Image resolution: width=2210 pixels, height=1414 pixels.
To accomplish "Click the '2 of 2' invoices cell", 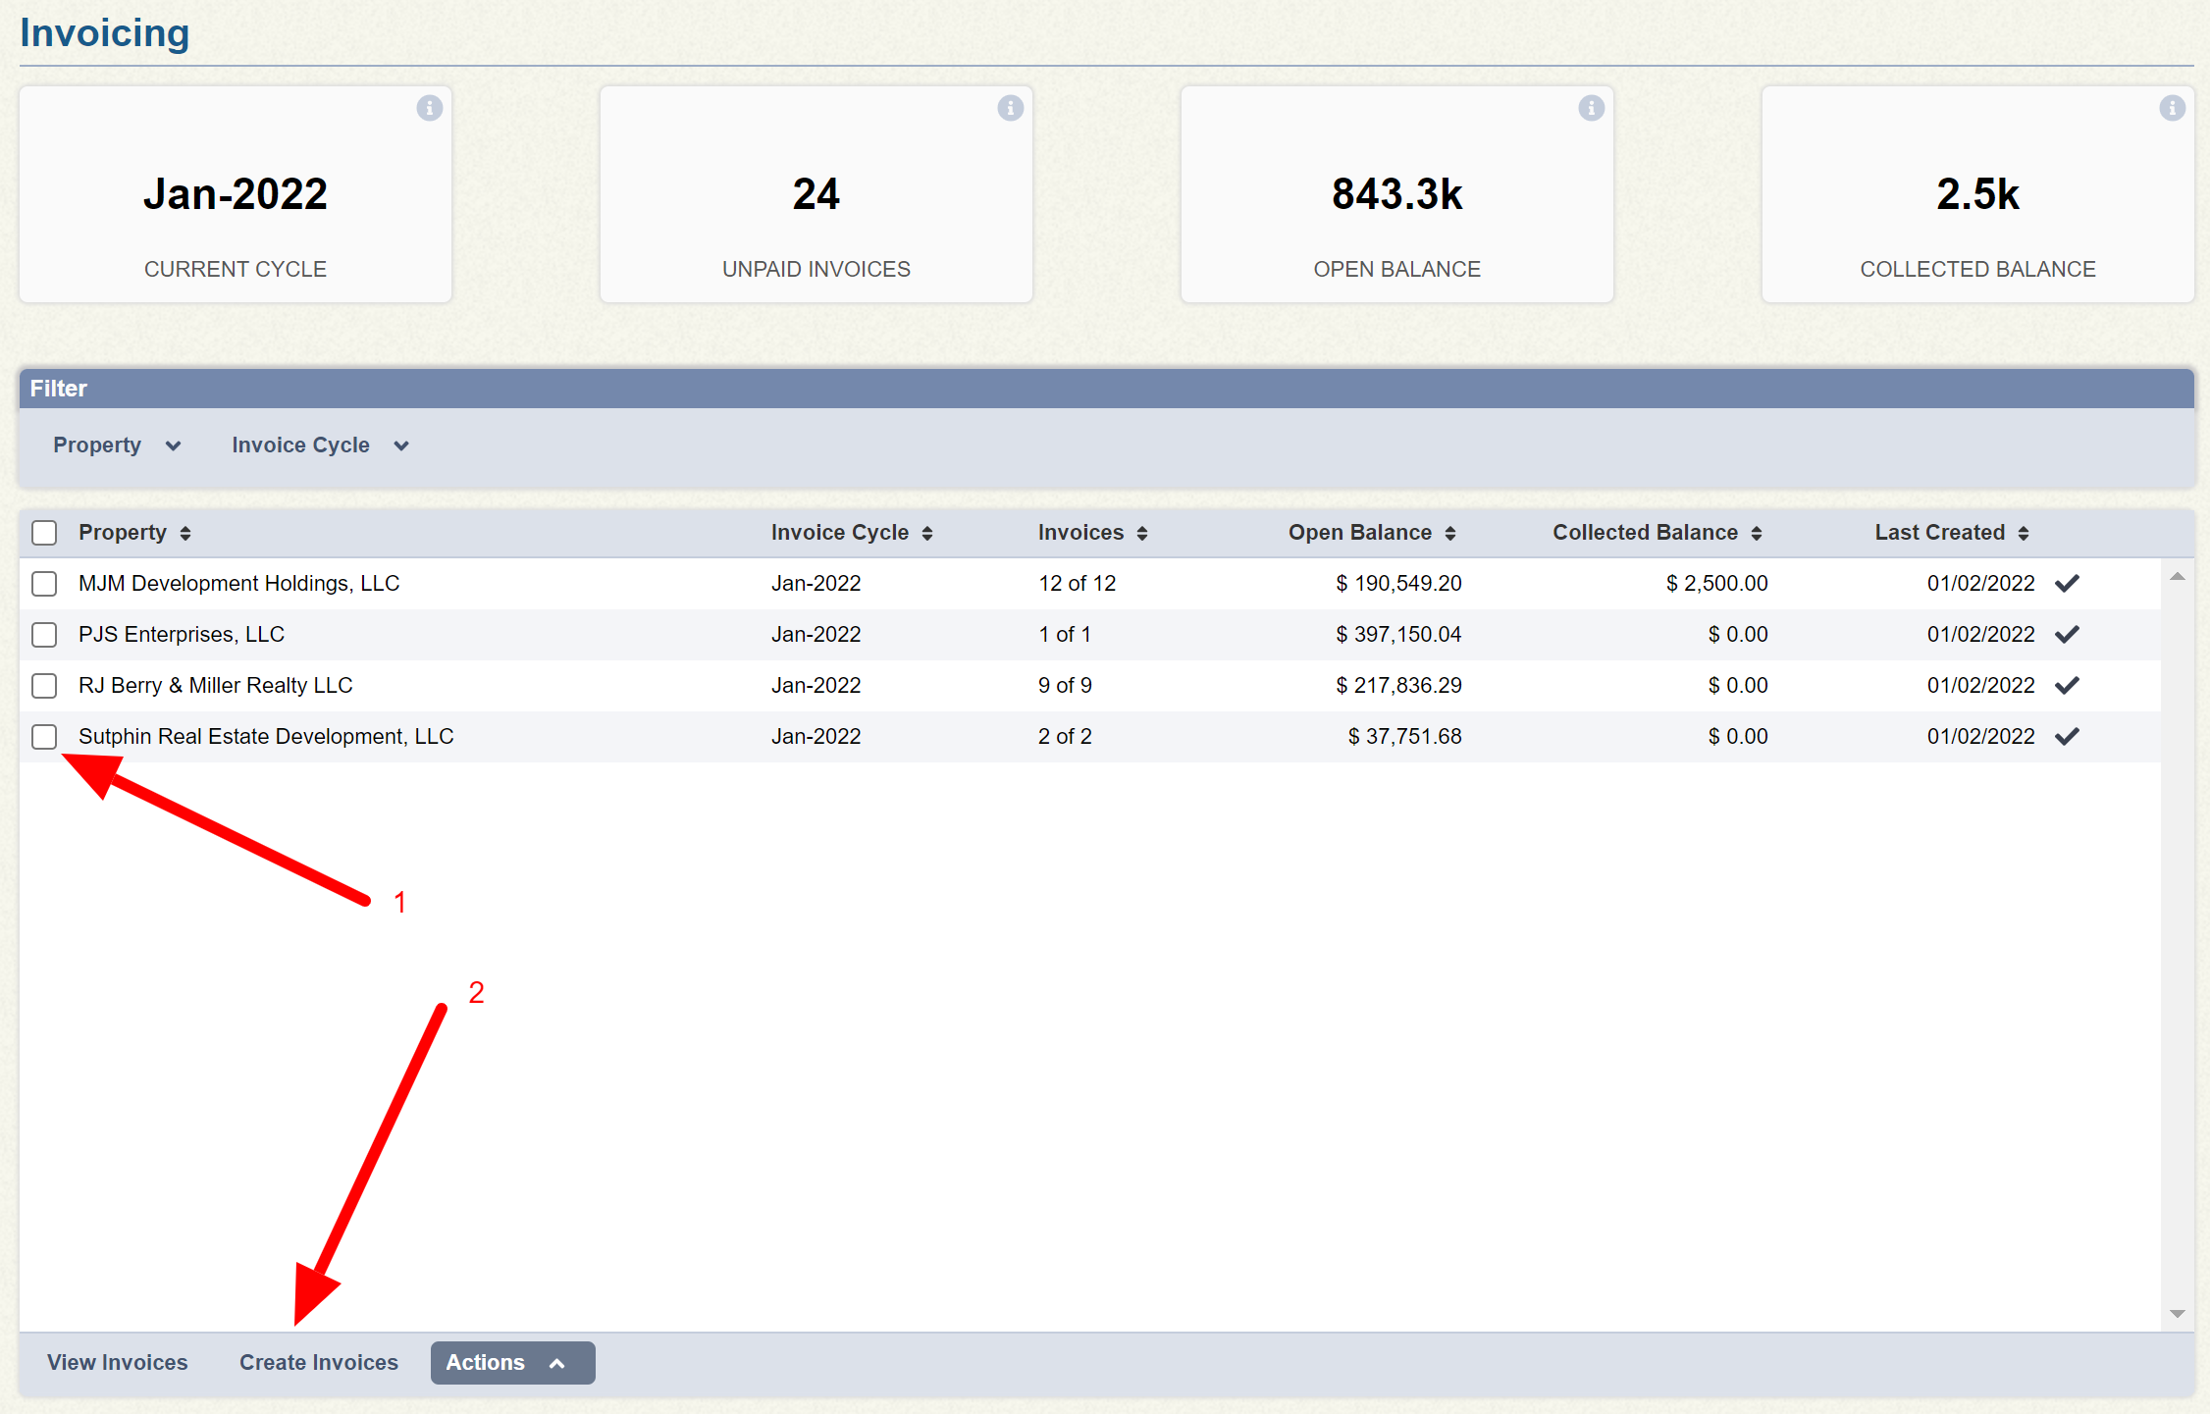I will (x=1065, y=737).
